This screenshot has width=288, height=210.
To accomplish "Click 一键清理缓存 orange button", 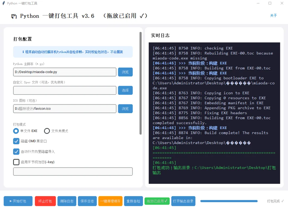I will [110, 201].
